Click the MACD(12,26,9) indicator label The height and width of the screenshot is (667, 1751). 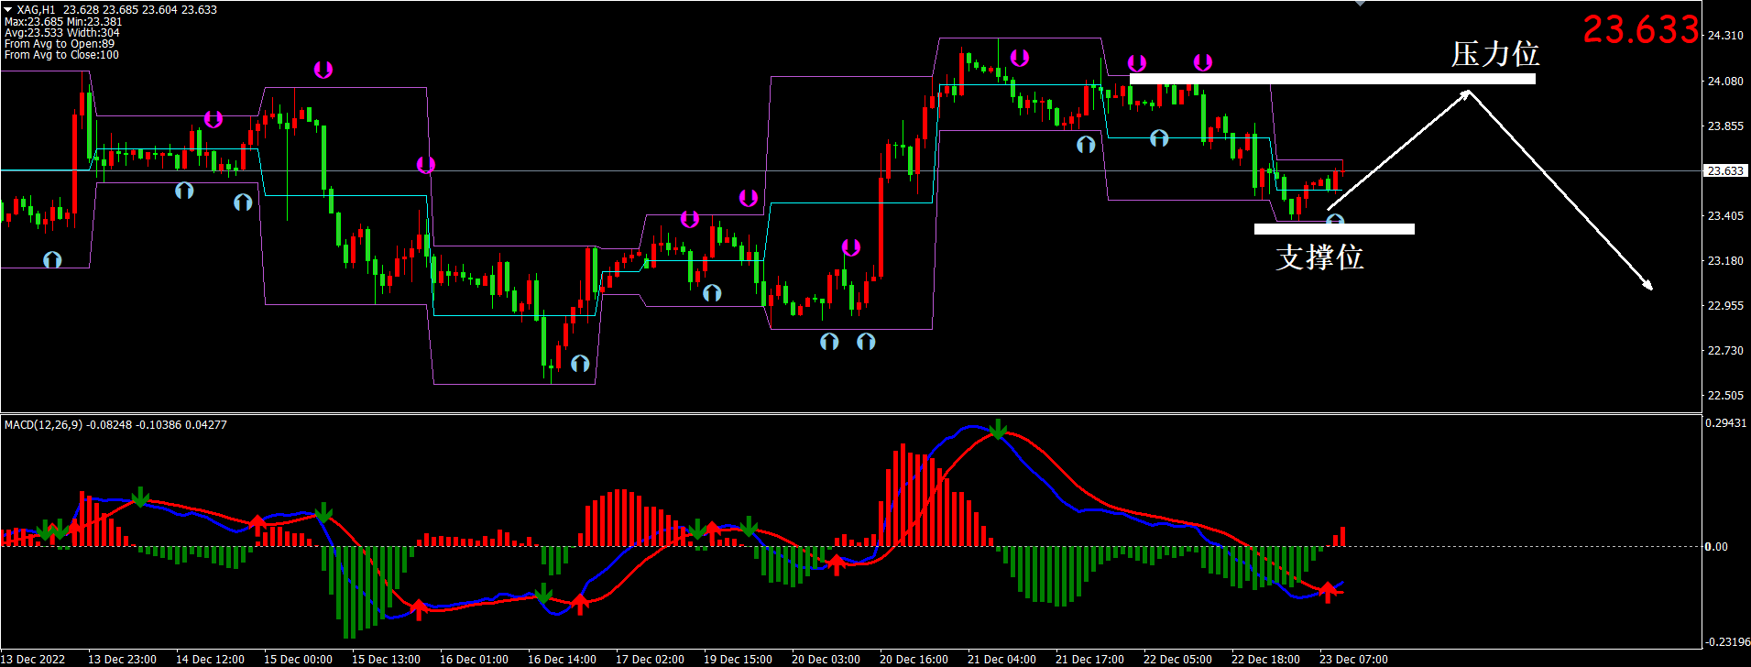pyautogui.click(x=46, y=425)
